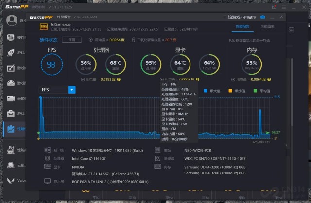Open the briefcase tools icon in sidebar

click(x=10, y=114)
